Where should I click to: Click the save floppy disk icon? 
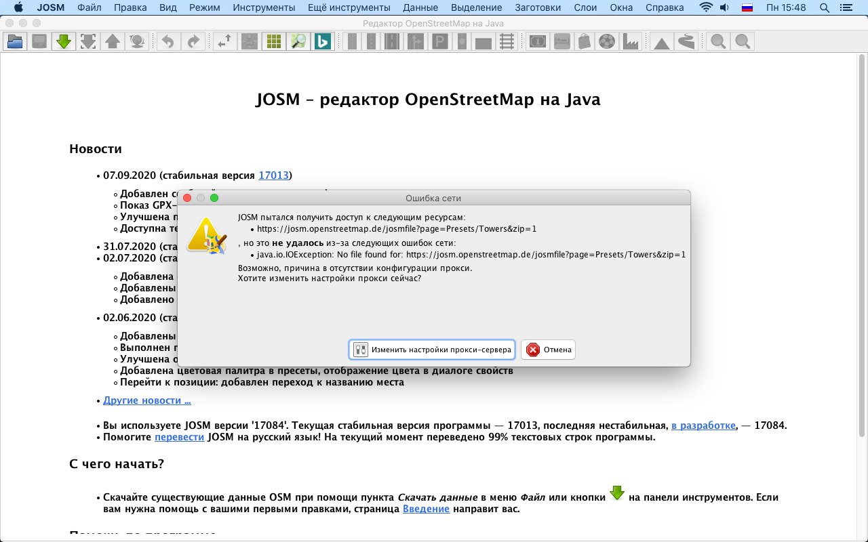click(39, 41)
